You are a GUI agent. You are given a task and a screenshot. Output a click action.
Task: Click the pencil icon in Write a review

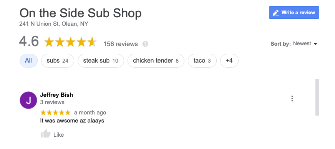tap(276, 13)
